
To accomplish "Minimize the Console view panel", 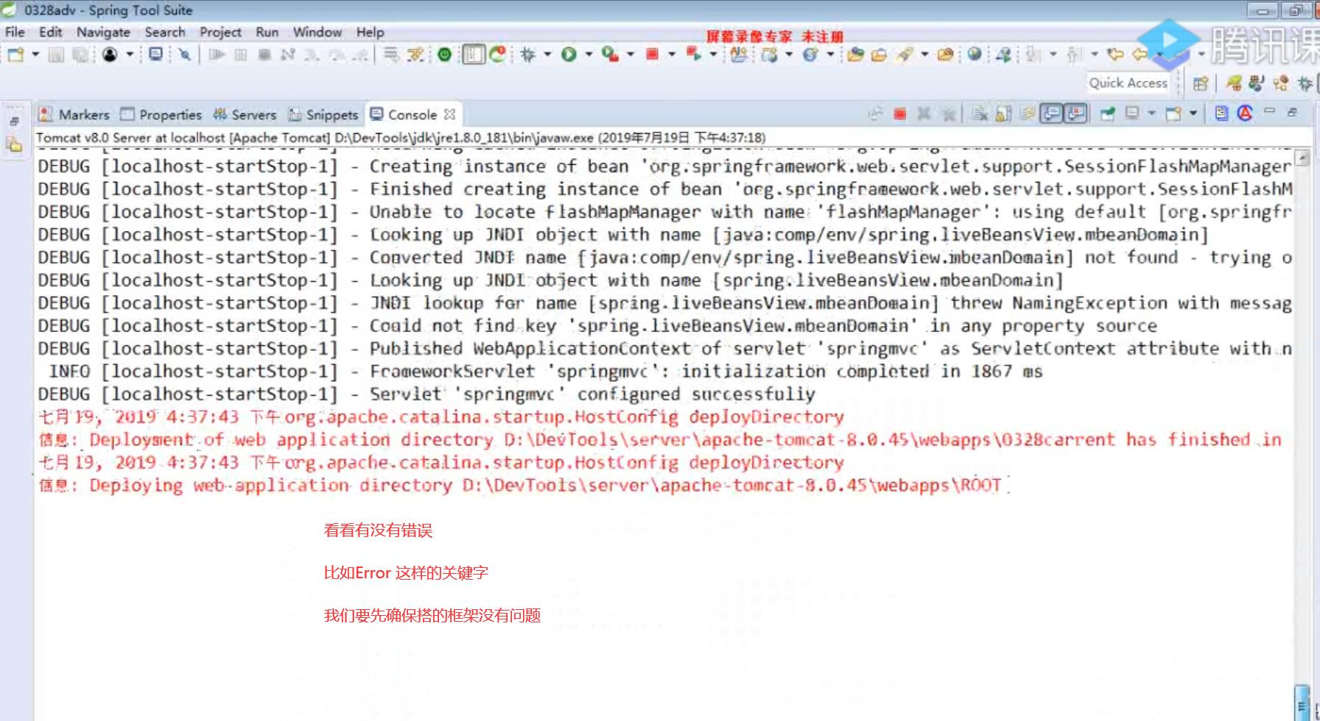I will pos(1269,111).
